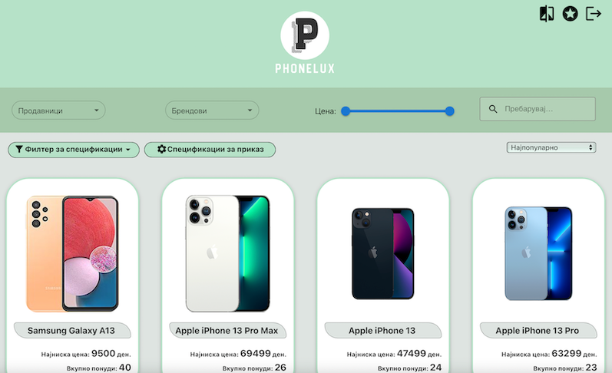612x373 pixels.
Task: Open favorites via the star icon
Action: (570, 14)
